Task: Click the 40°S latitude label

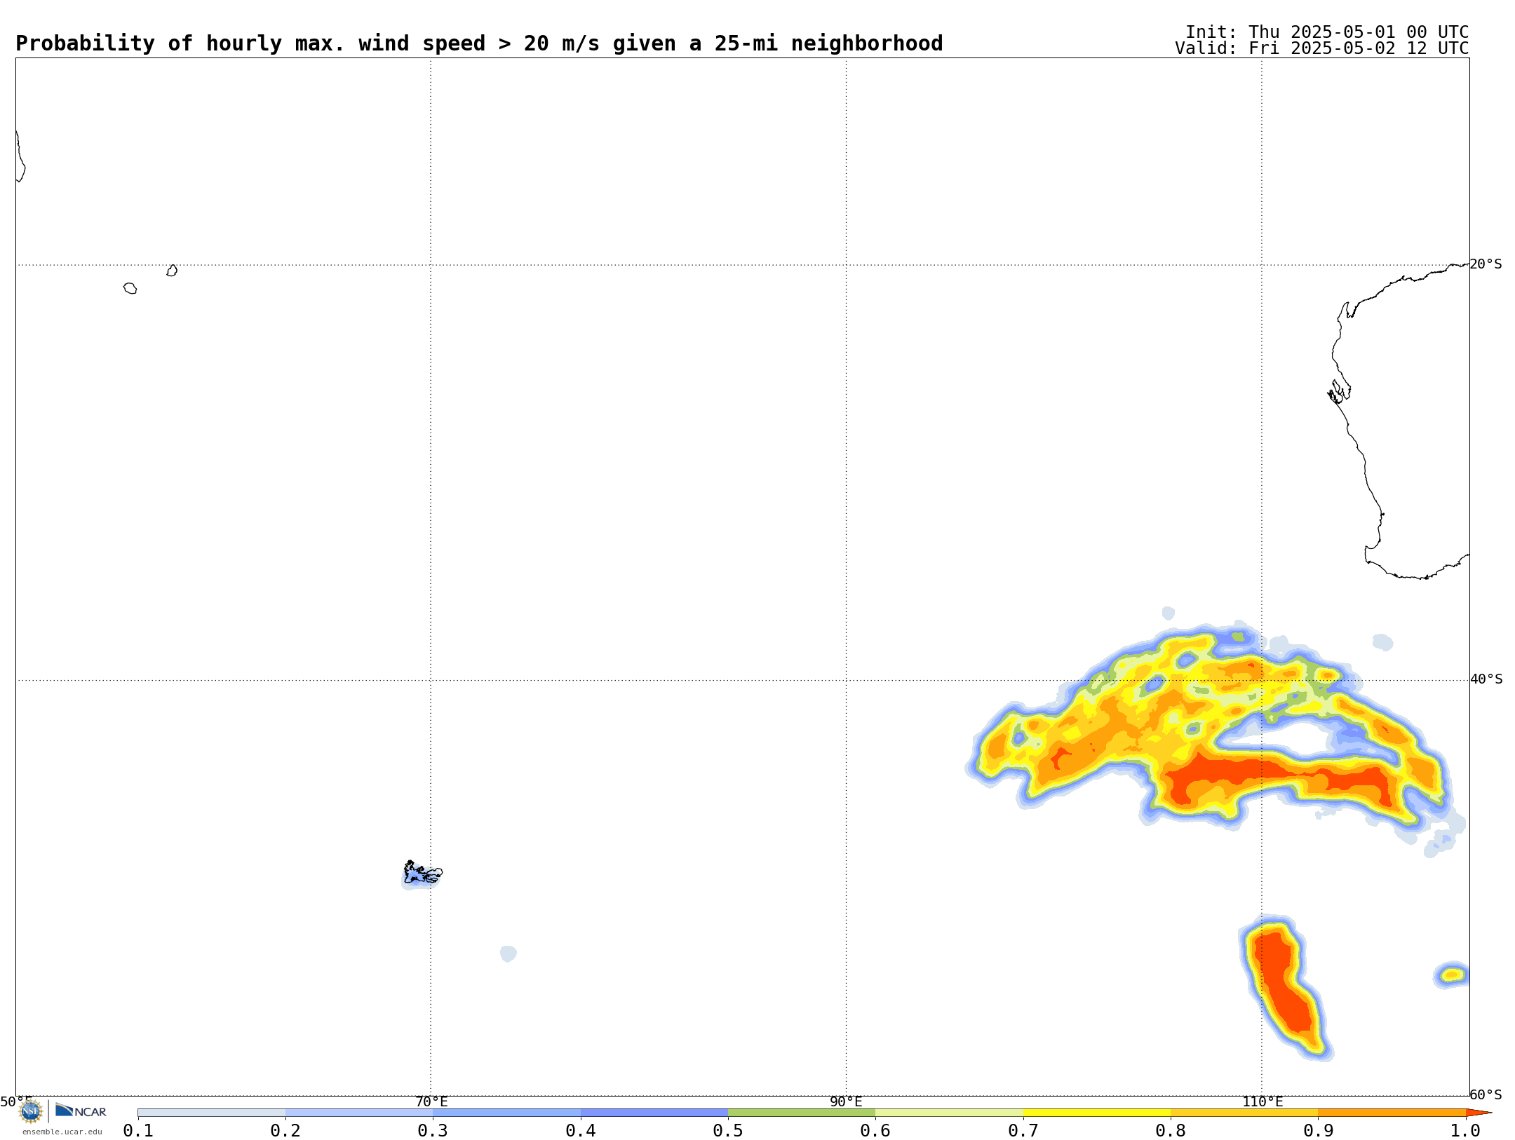Action: click(1486, 679)
